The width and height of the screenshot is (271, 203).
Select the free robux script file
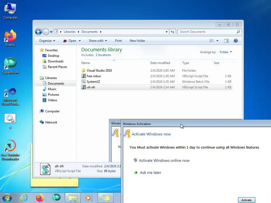coord(156,76)
